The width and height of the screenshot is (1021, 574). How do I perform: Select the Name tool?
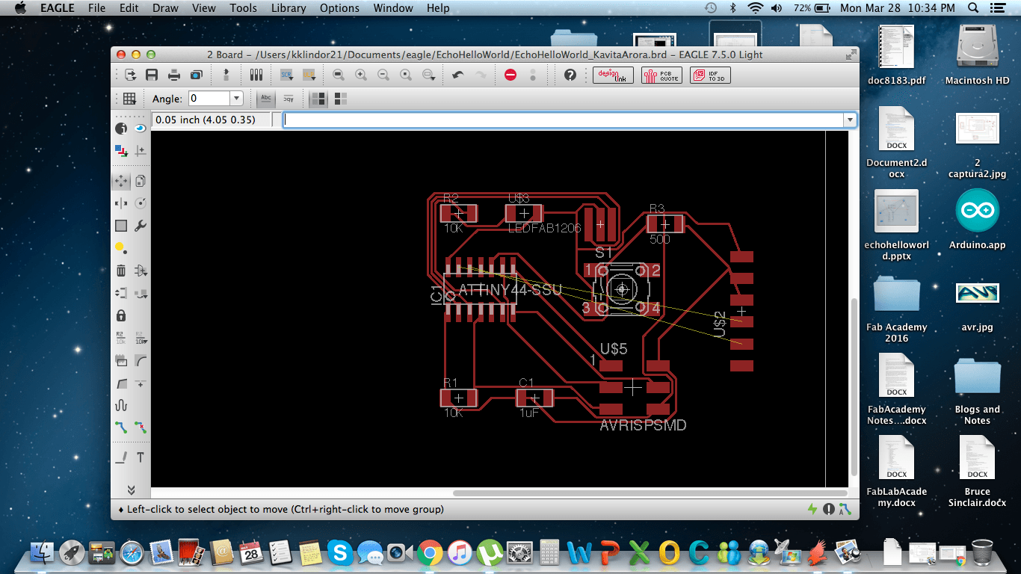point(120,338)
